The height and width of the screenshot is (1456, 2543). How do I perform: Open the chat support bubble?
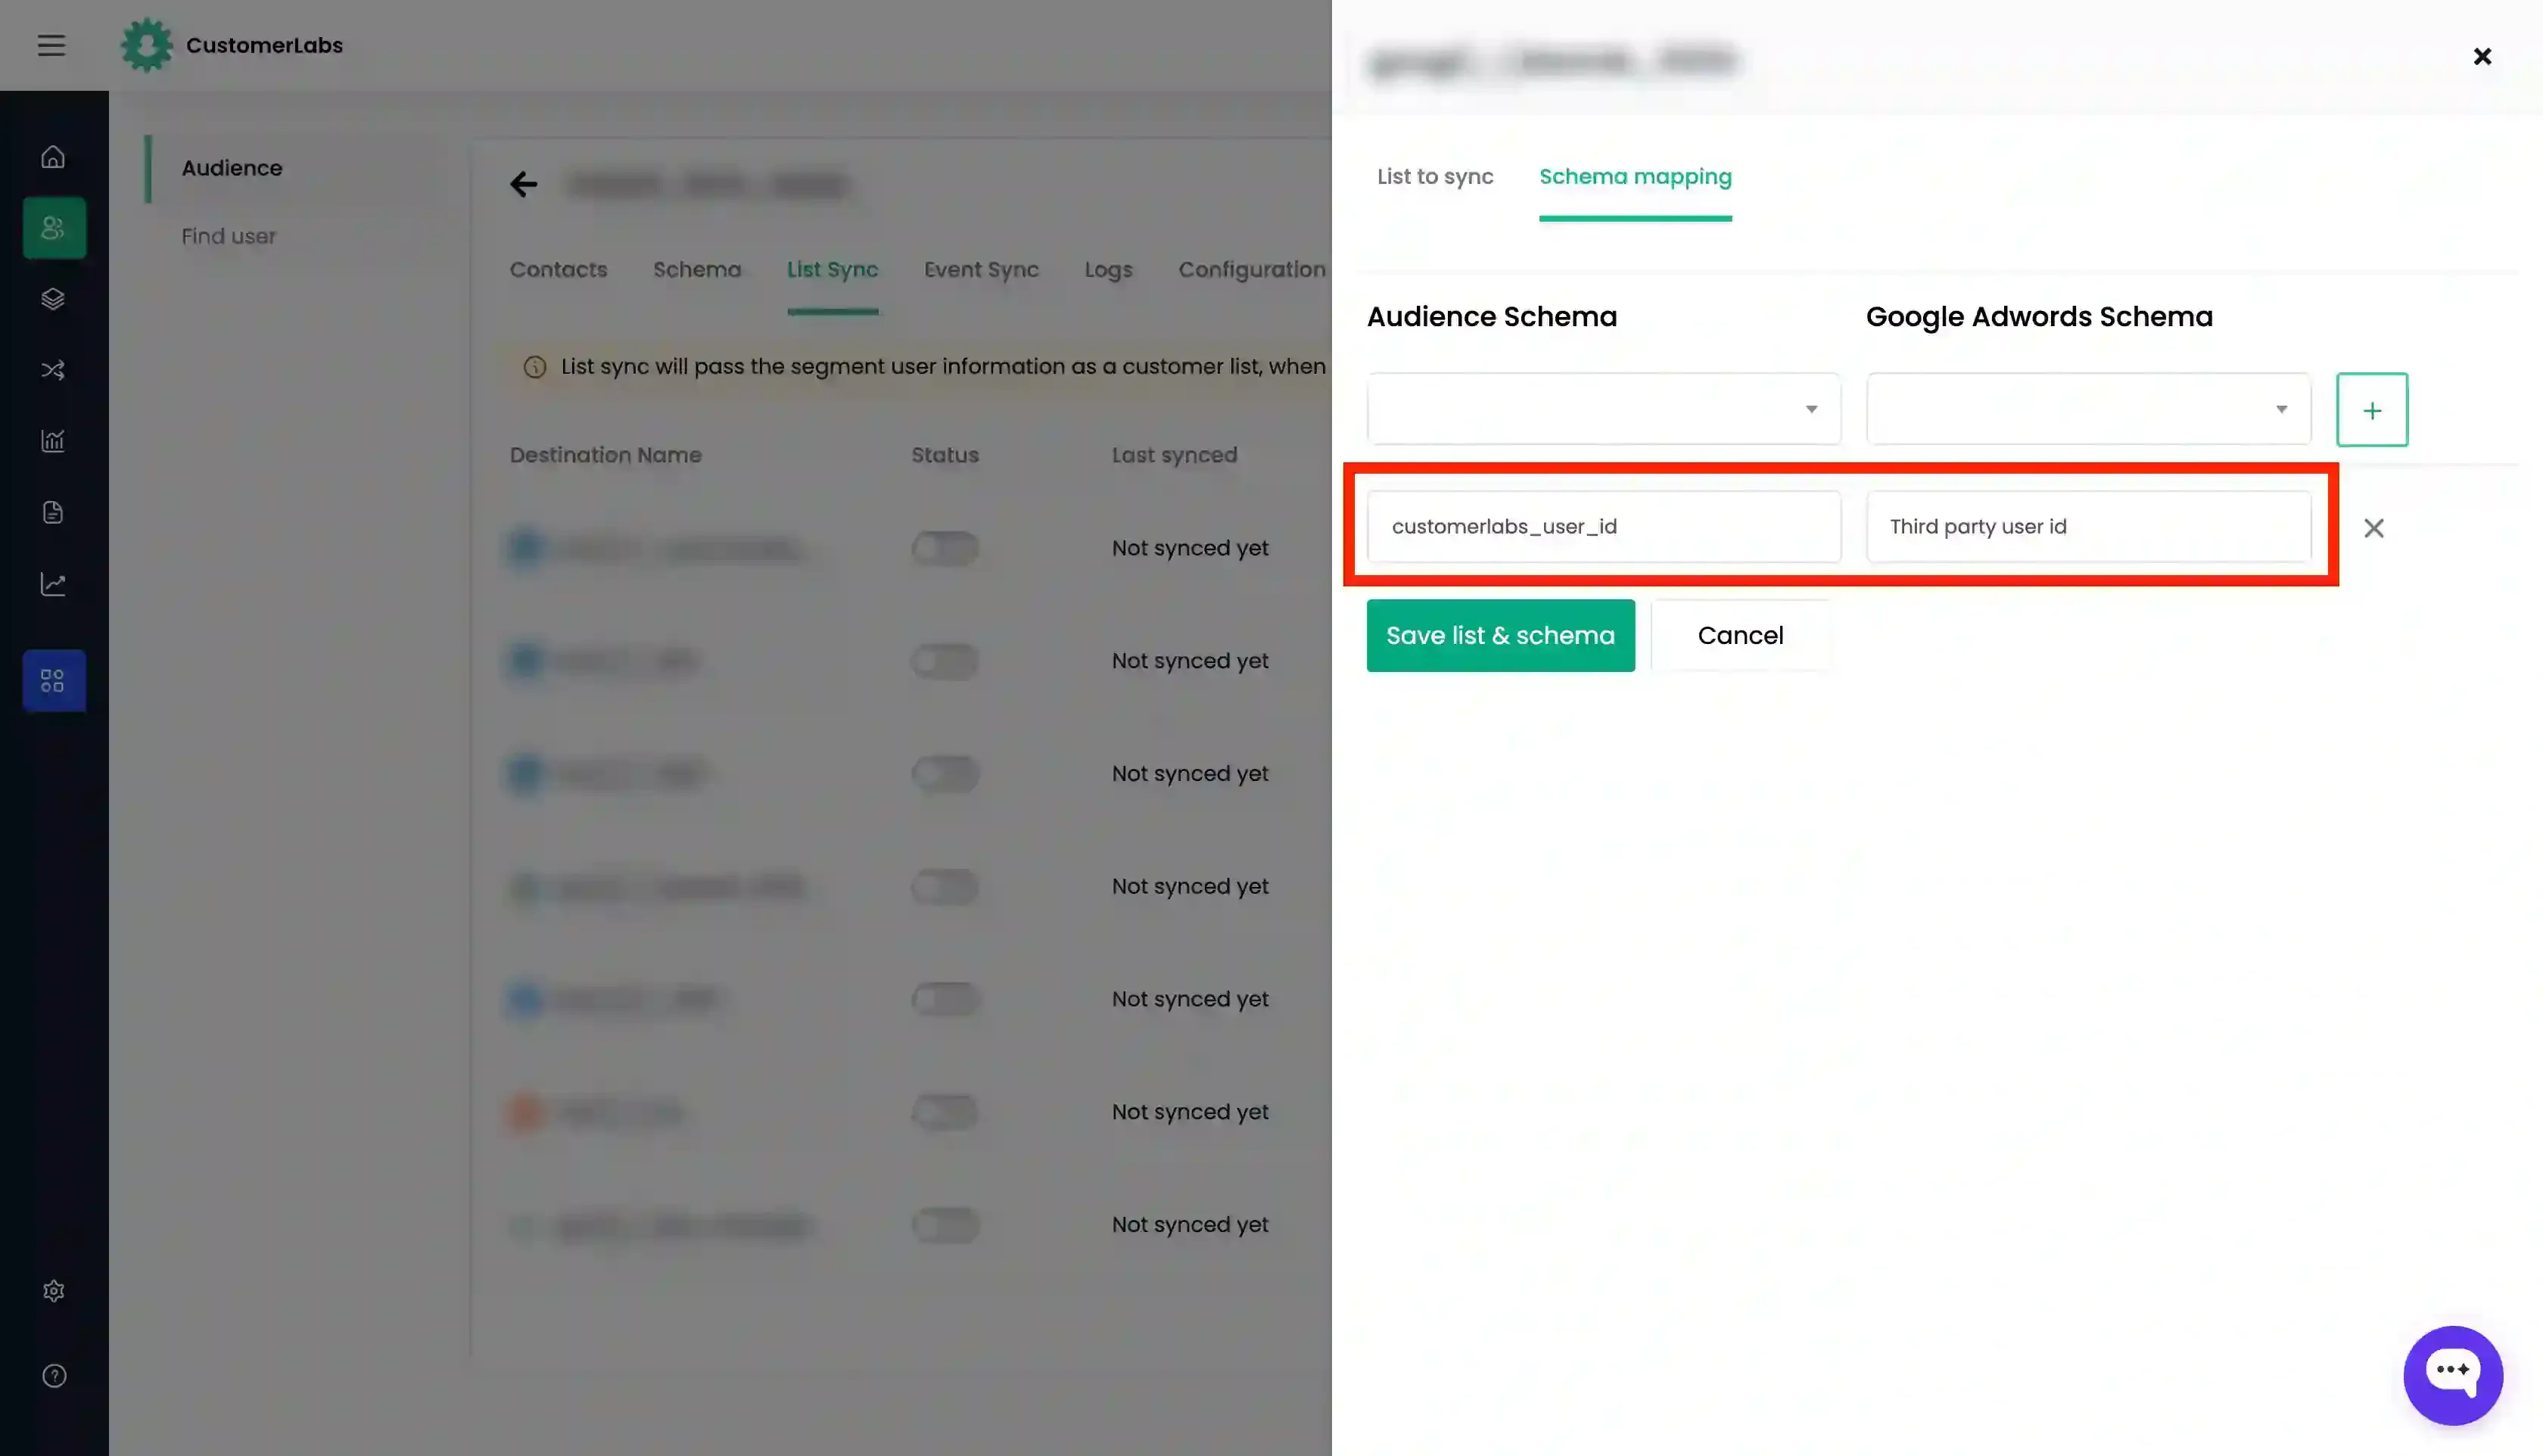2453,1375
